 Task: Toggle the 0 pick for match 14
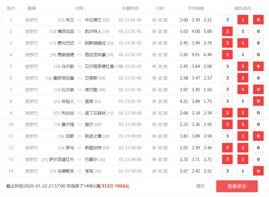(x=258, y=171)
